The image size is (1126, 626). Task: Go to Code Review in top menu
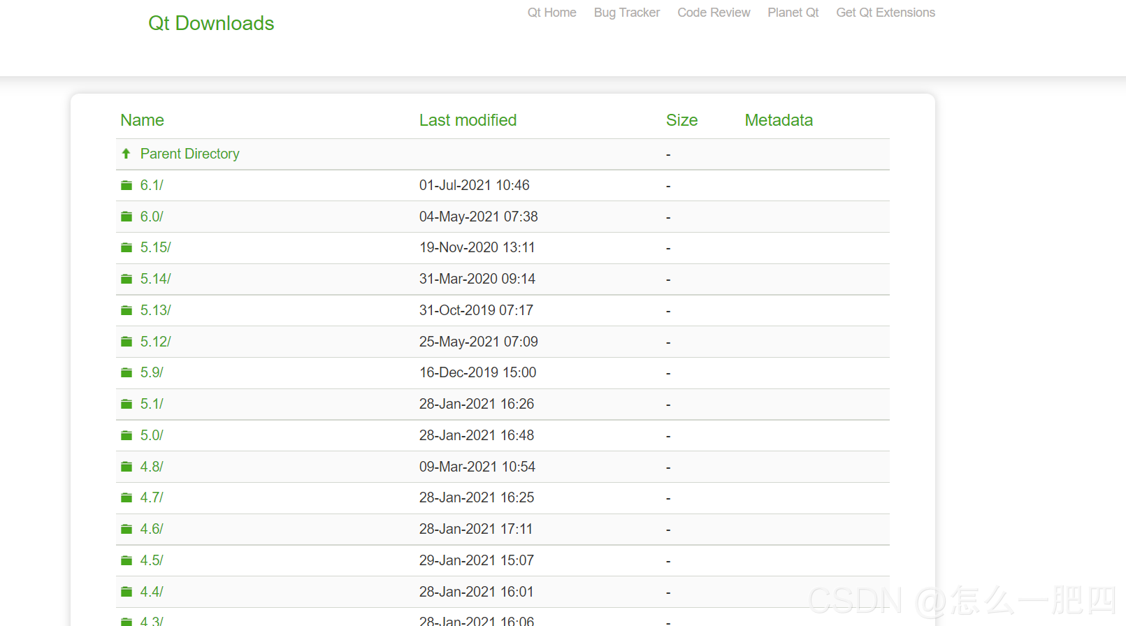[714, 13]
